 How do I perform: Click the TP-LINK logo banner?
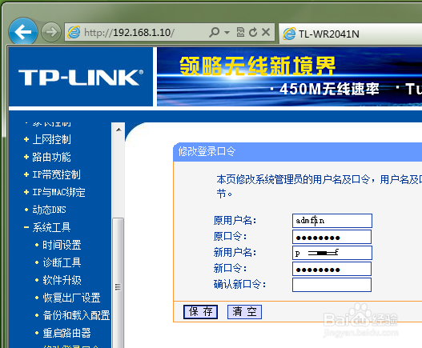(81, 77)
